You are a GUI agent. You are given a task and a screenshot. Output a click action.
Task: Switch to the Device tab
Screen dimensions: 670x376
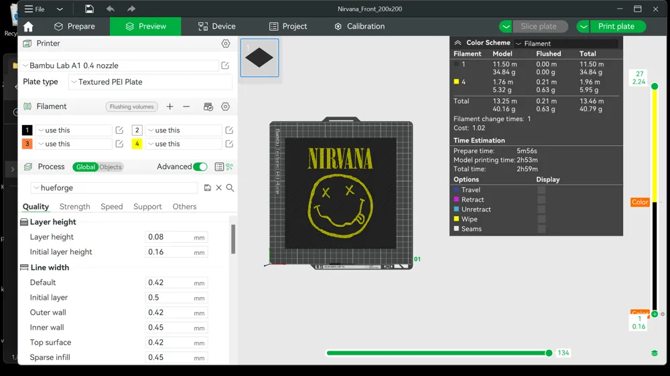coord(216,27)
